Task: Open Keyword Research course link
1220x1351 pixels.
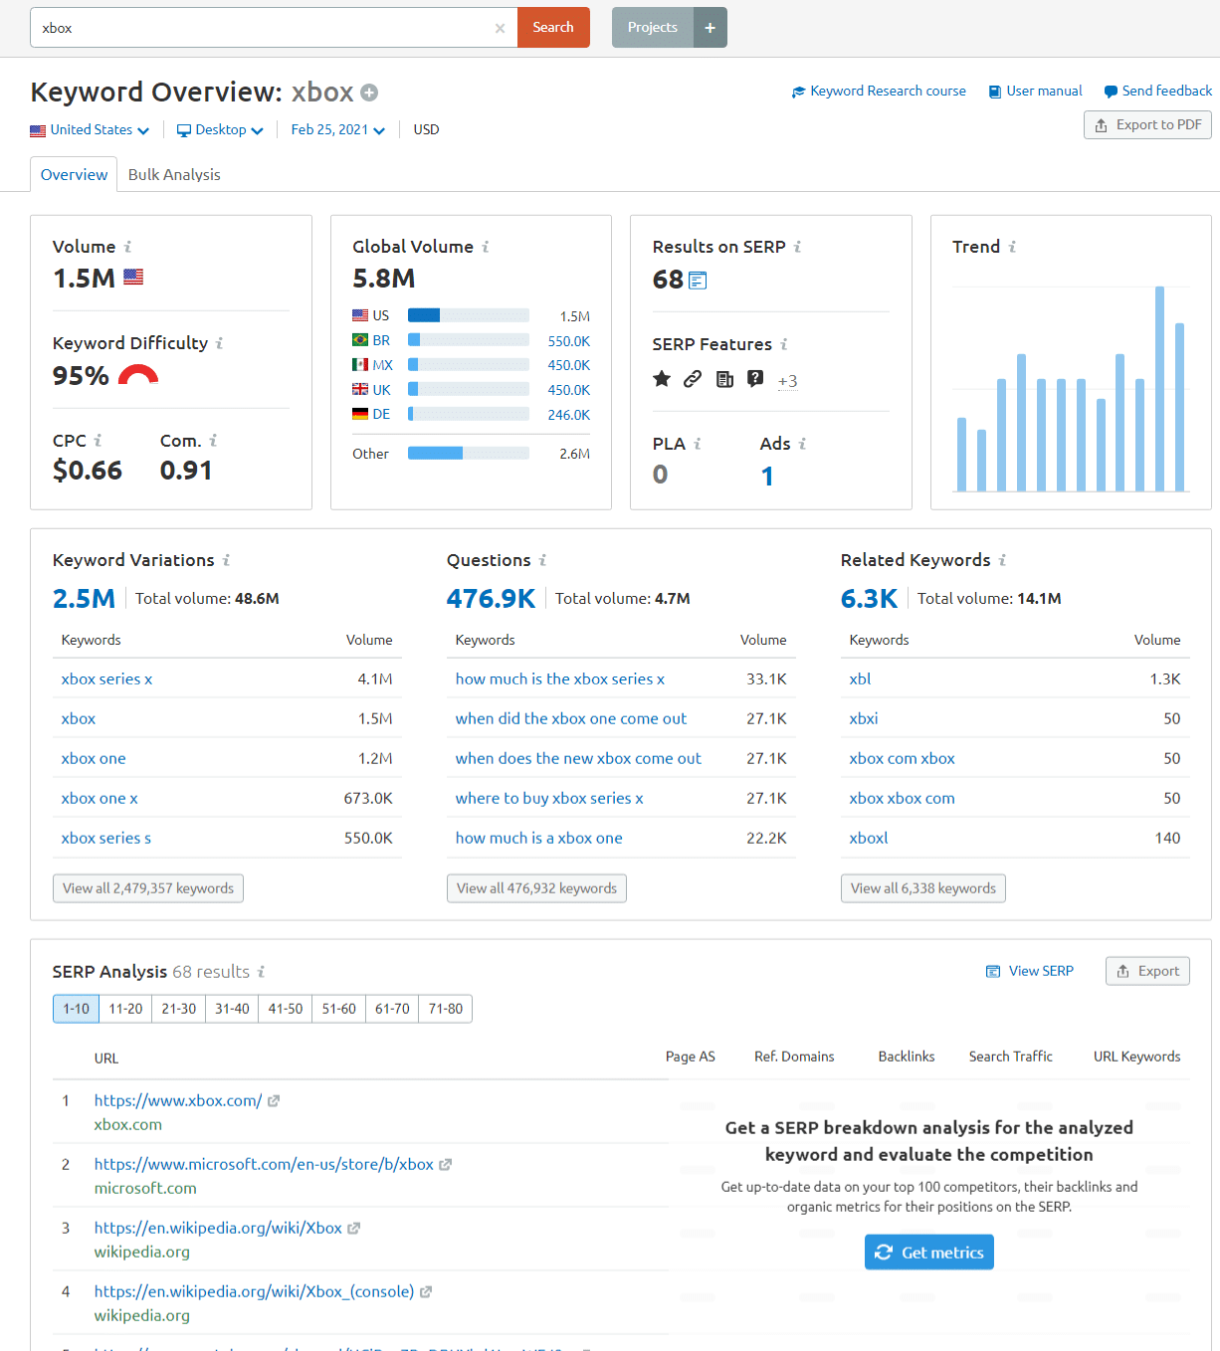Action: (x=879, y=91)
